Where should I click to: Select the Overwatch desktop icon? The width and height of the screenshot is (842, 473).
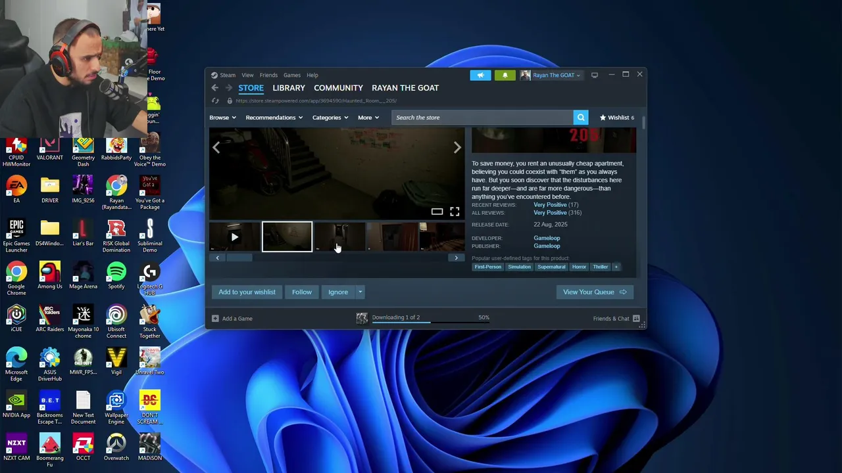[116, 447]
